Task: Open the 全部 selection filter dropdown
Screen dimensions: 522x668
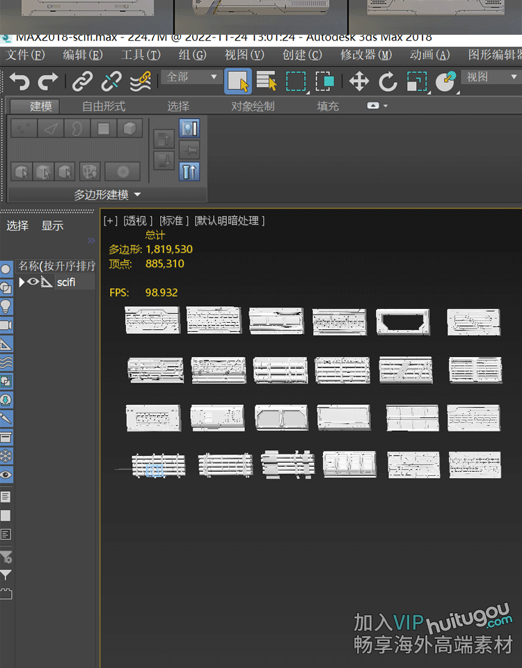Action: click(x=193, y=77)
